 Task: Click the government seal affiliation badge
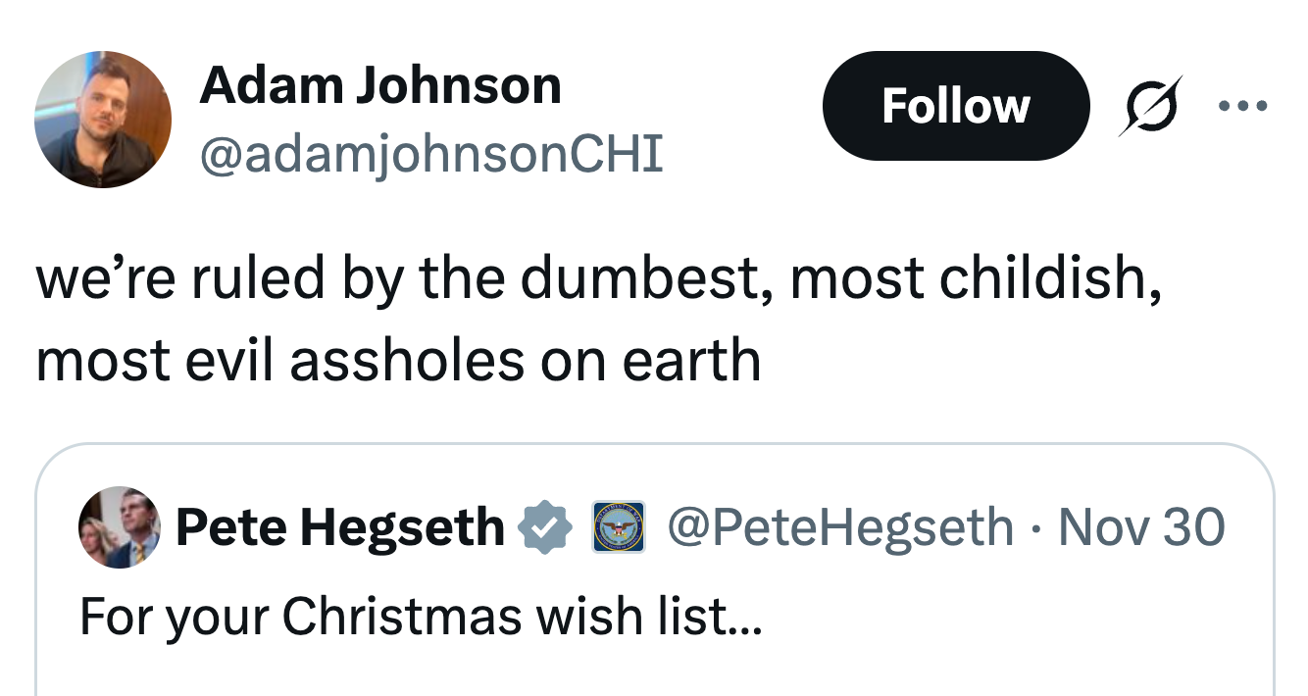618,527
